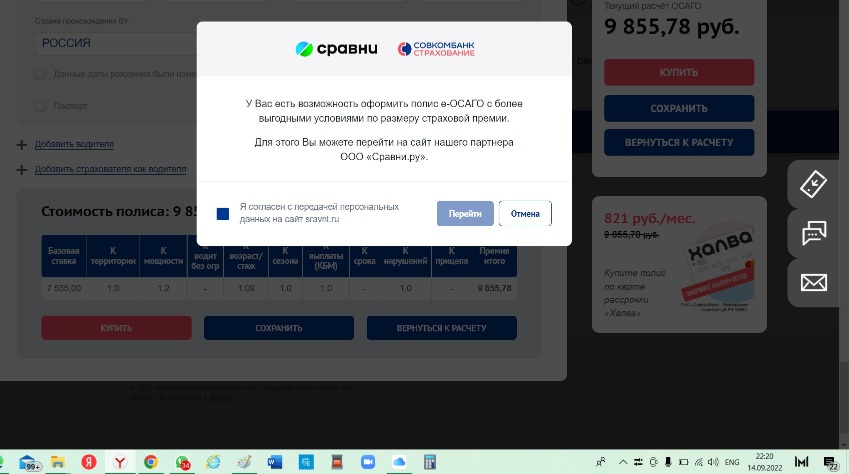Click the Базовая ставка column header

click(64, 256)
